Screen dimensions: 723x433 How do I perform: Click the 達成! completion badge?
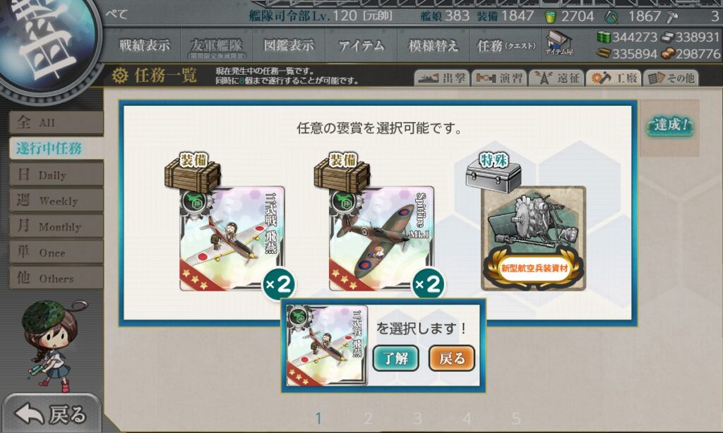[670, 125]
